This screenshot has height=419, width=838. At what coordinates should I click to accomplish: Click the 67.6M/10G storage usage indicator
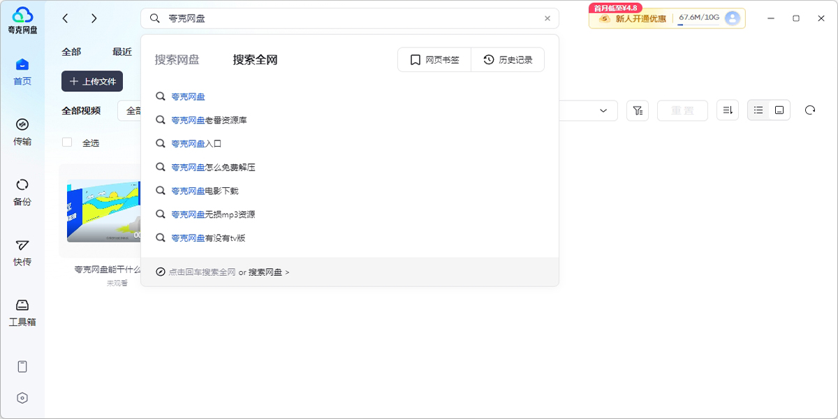(x=698, y=18)
